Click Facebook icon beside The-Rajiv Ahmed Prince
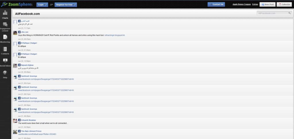The height and width of the screenshot is (139, 294). tap(19, 131)
